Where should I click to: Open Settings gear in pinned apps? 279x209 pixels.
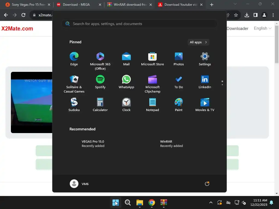[x=205, y=59]
